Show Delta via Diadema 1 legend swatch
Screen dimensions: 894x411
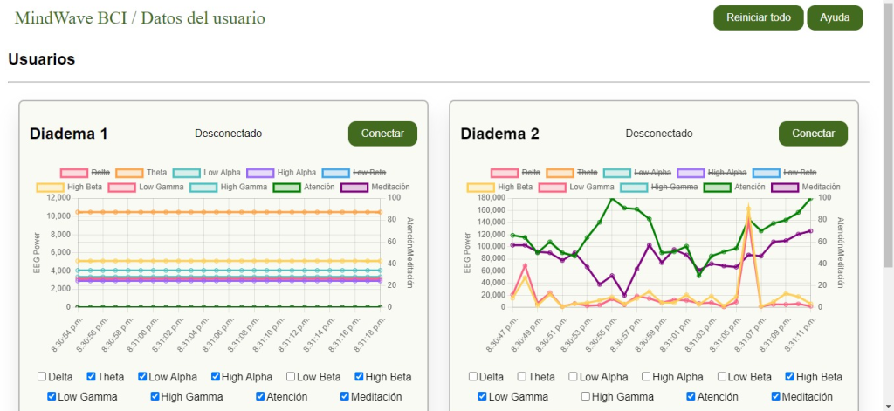click(74, 173)
